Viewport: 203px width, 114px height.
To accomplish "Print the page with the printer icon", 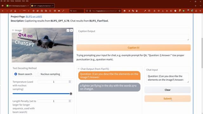I will click(x=125, y=11).
